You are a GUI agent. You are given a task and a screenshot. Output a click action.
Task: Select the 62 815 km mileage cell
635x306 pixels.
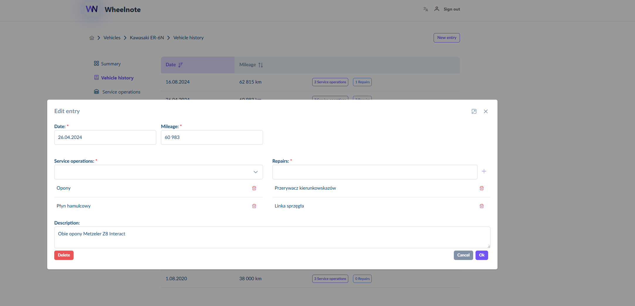[250, 82]
